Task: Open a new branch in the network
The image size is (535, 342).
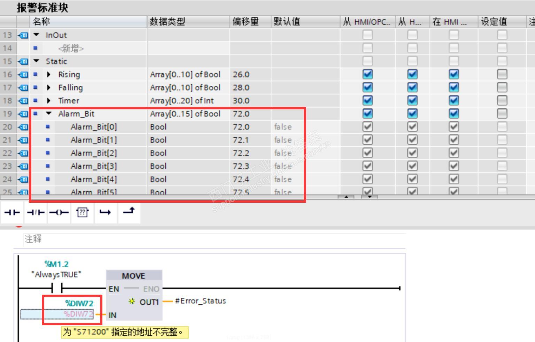Action: [105, 212]
